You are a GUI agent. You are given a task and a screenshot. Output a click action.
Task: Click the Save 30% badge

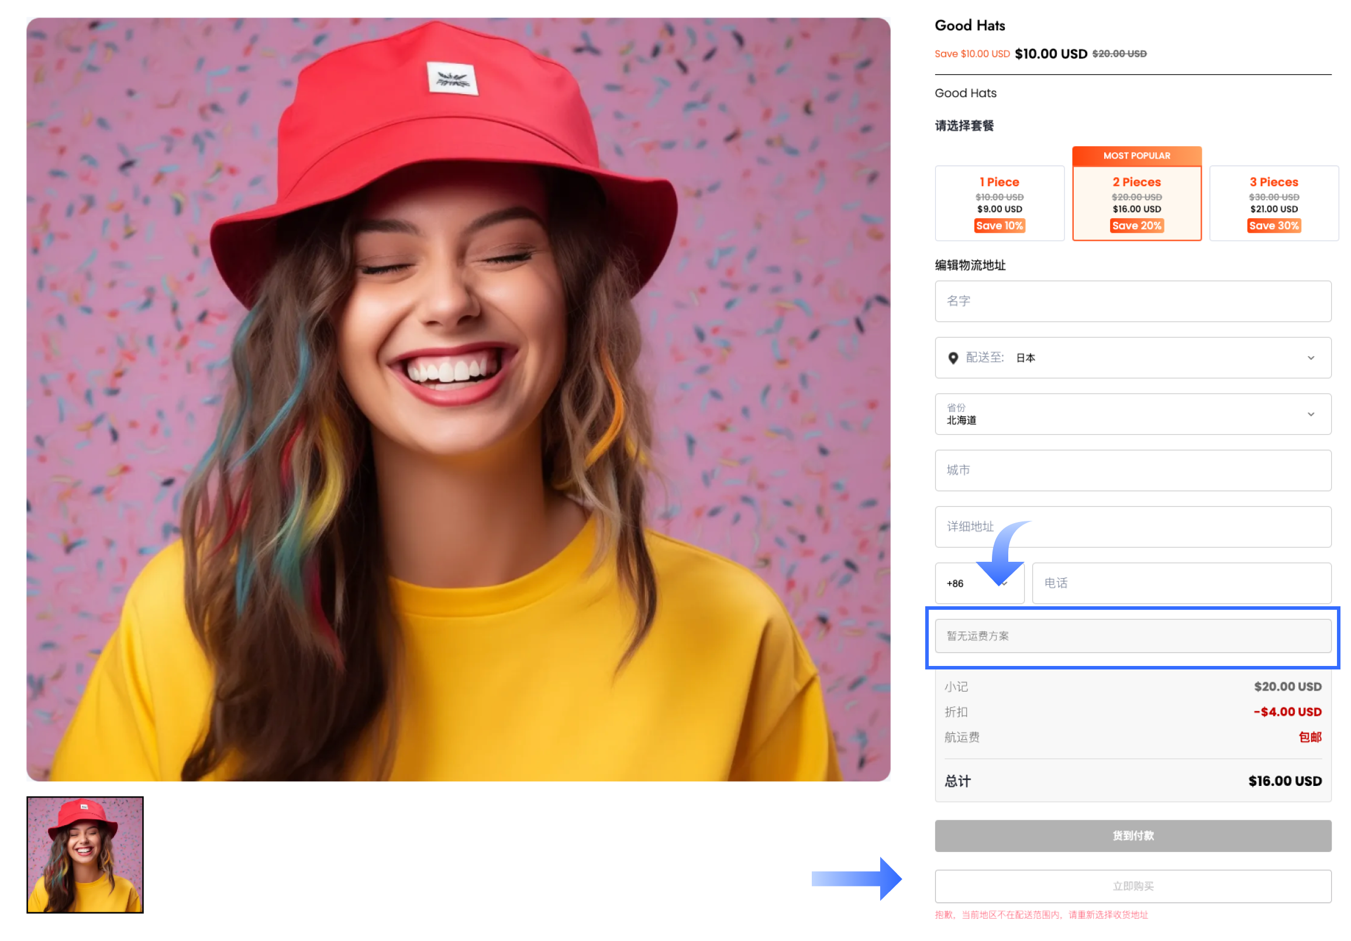(x=1273, y=225)
